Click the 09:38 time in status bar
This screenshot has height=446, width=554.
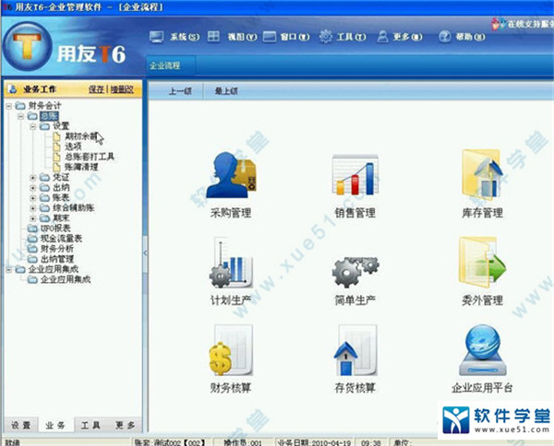click(x=371, y=442)
